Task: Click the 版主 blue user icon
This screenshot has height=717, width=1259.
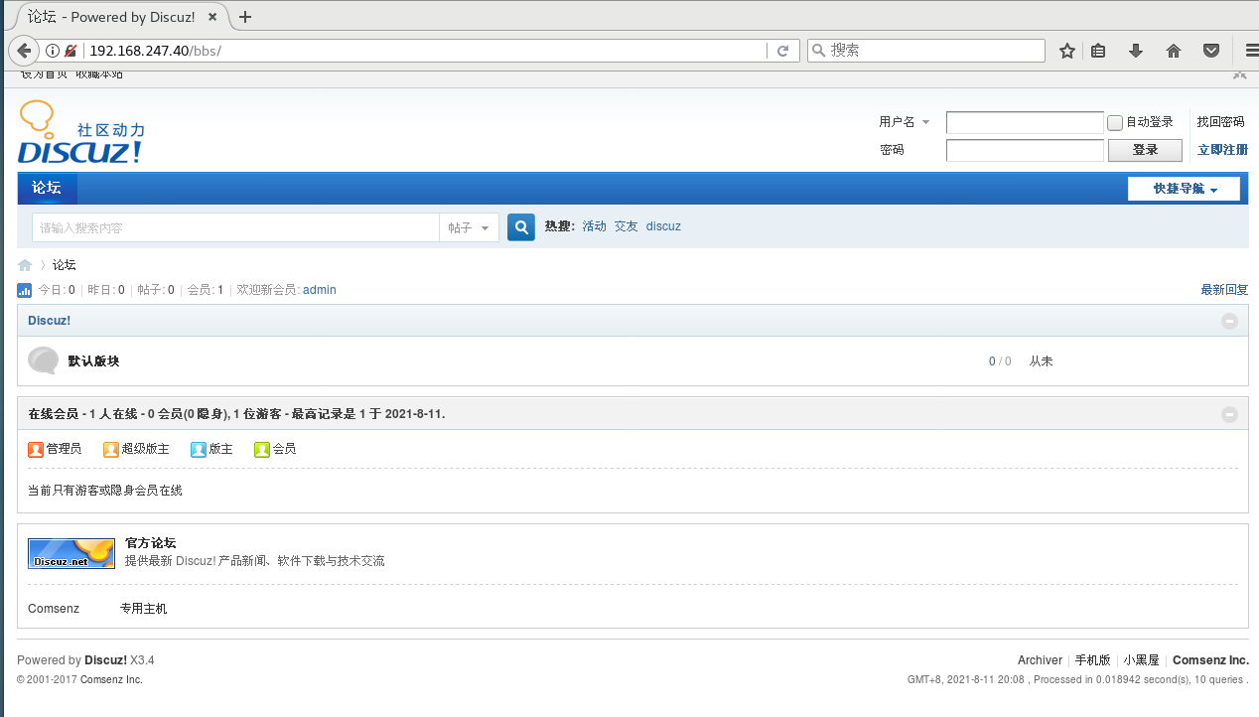Action: (x=199, y=449)
